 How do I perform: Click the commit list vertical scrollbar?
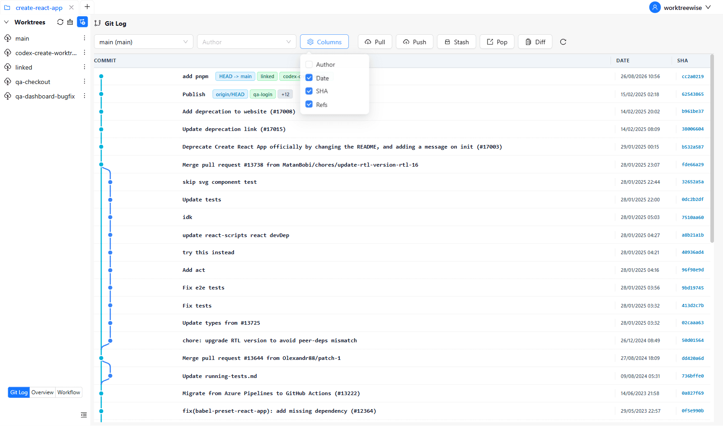tap(712, 149)
